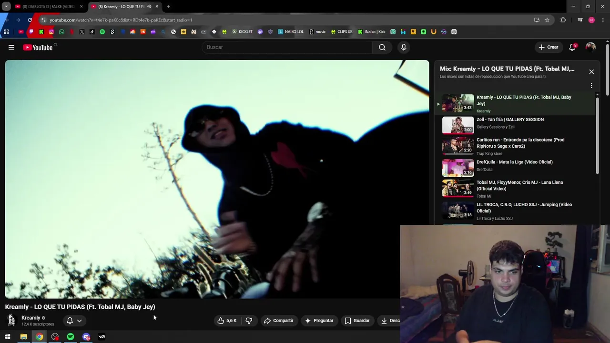Toggle the Kreamly channel notification bell

70,321
